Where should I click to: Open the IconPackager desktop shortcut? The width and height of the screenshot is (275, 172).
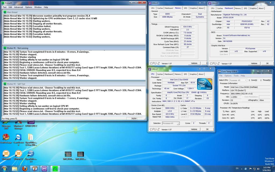pos(6,139)
